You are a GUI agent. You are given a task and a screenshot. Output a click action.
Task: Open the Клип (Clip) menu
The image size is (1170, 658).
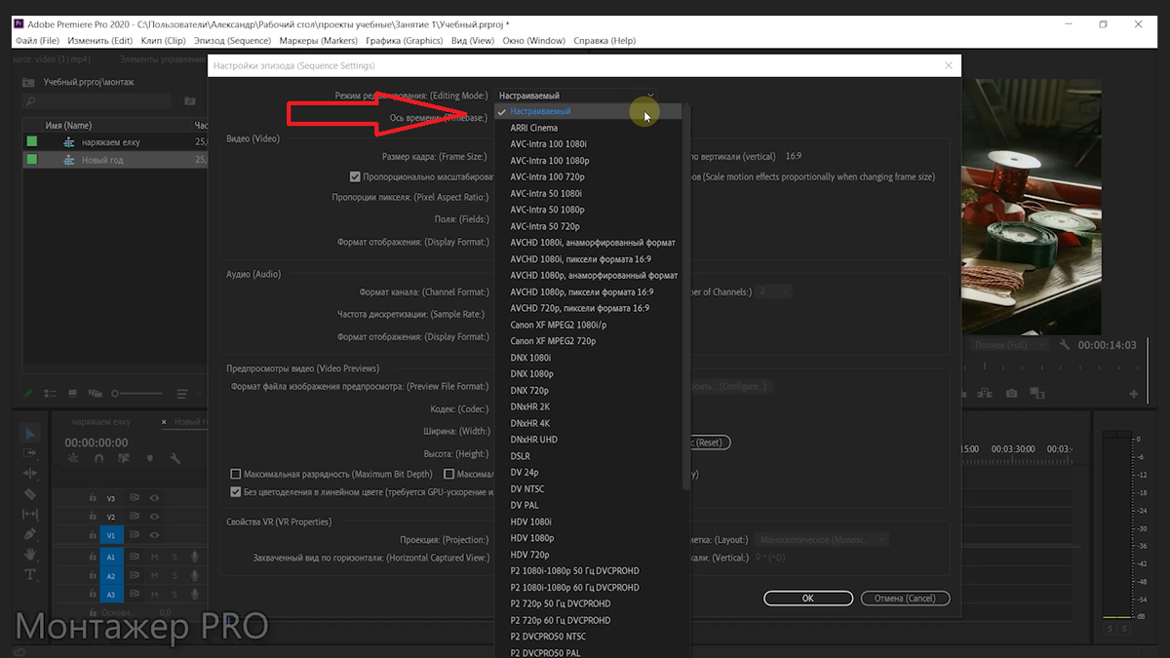point(163,41)
